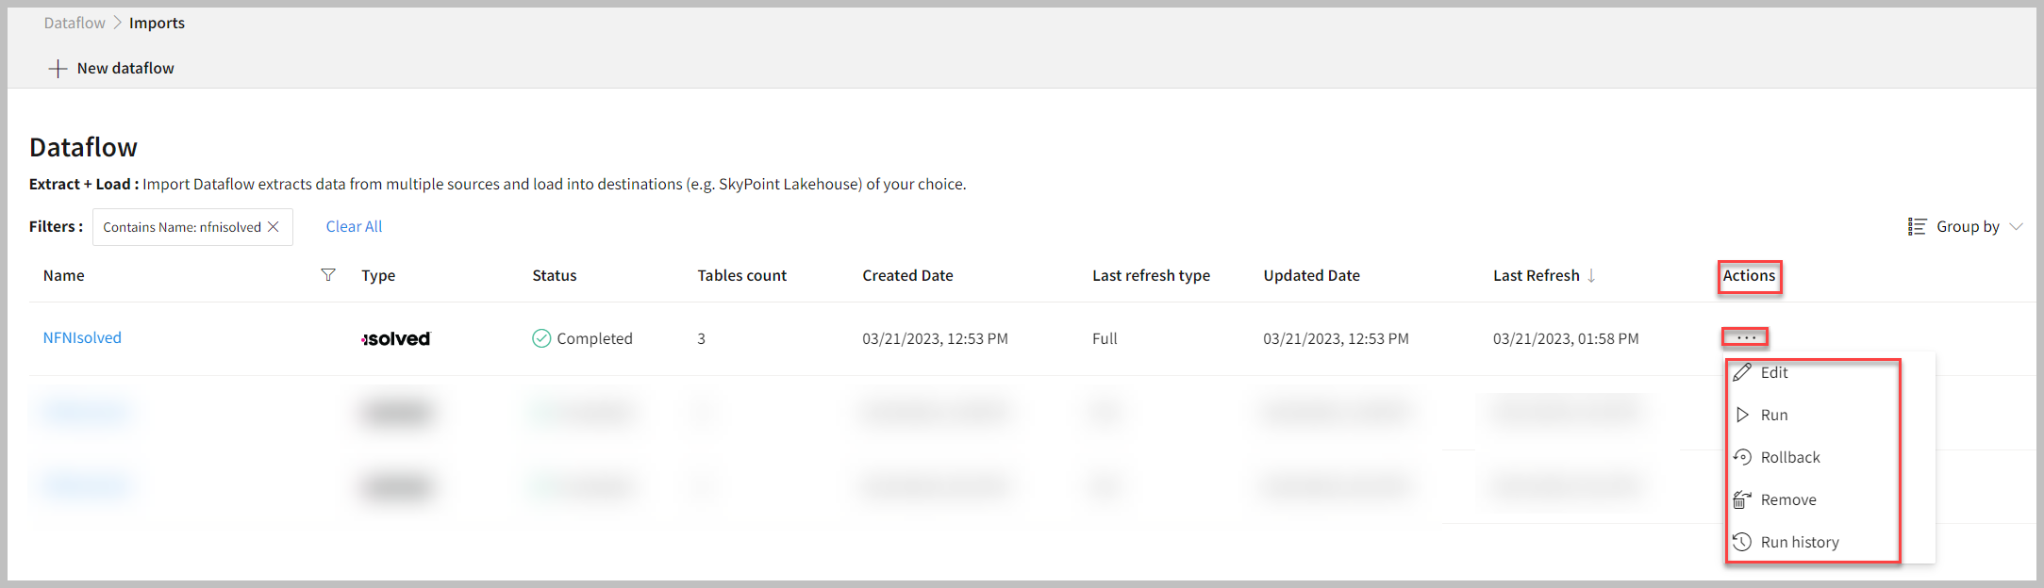Click the Created Date column header
The height and width of the screenshot is (588, 2044).
[907, 275]
